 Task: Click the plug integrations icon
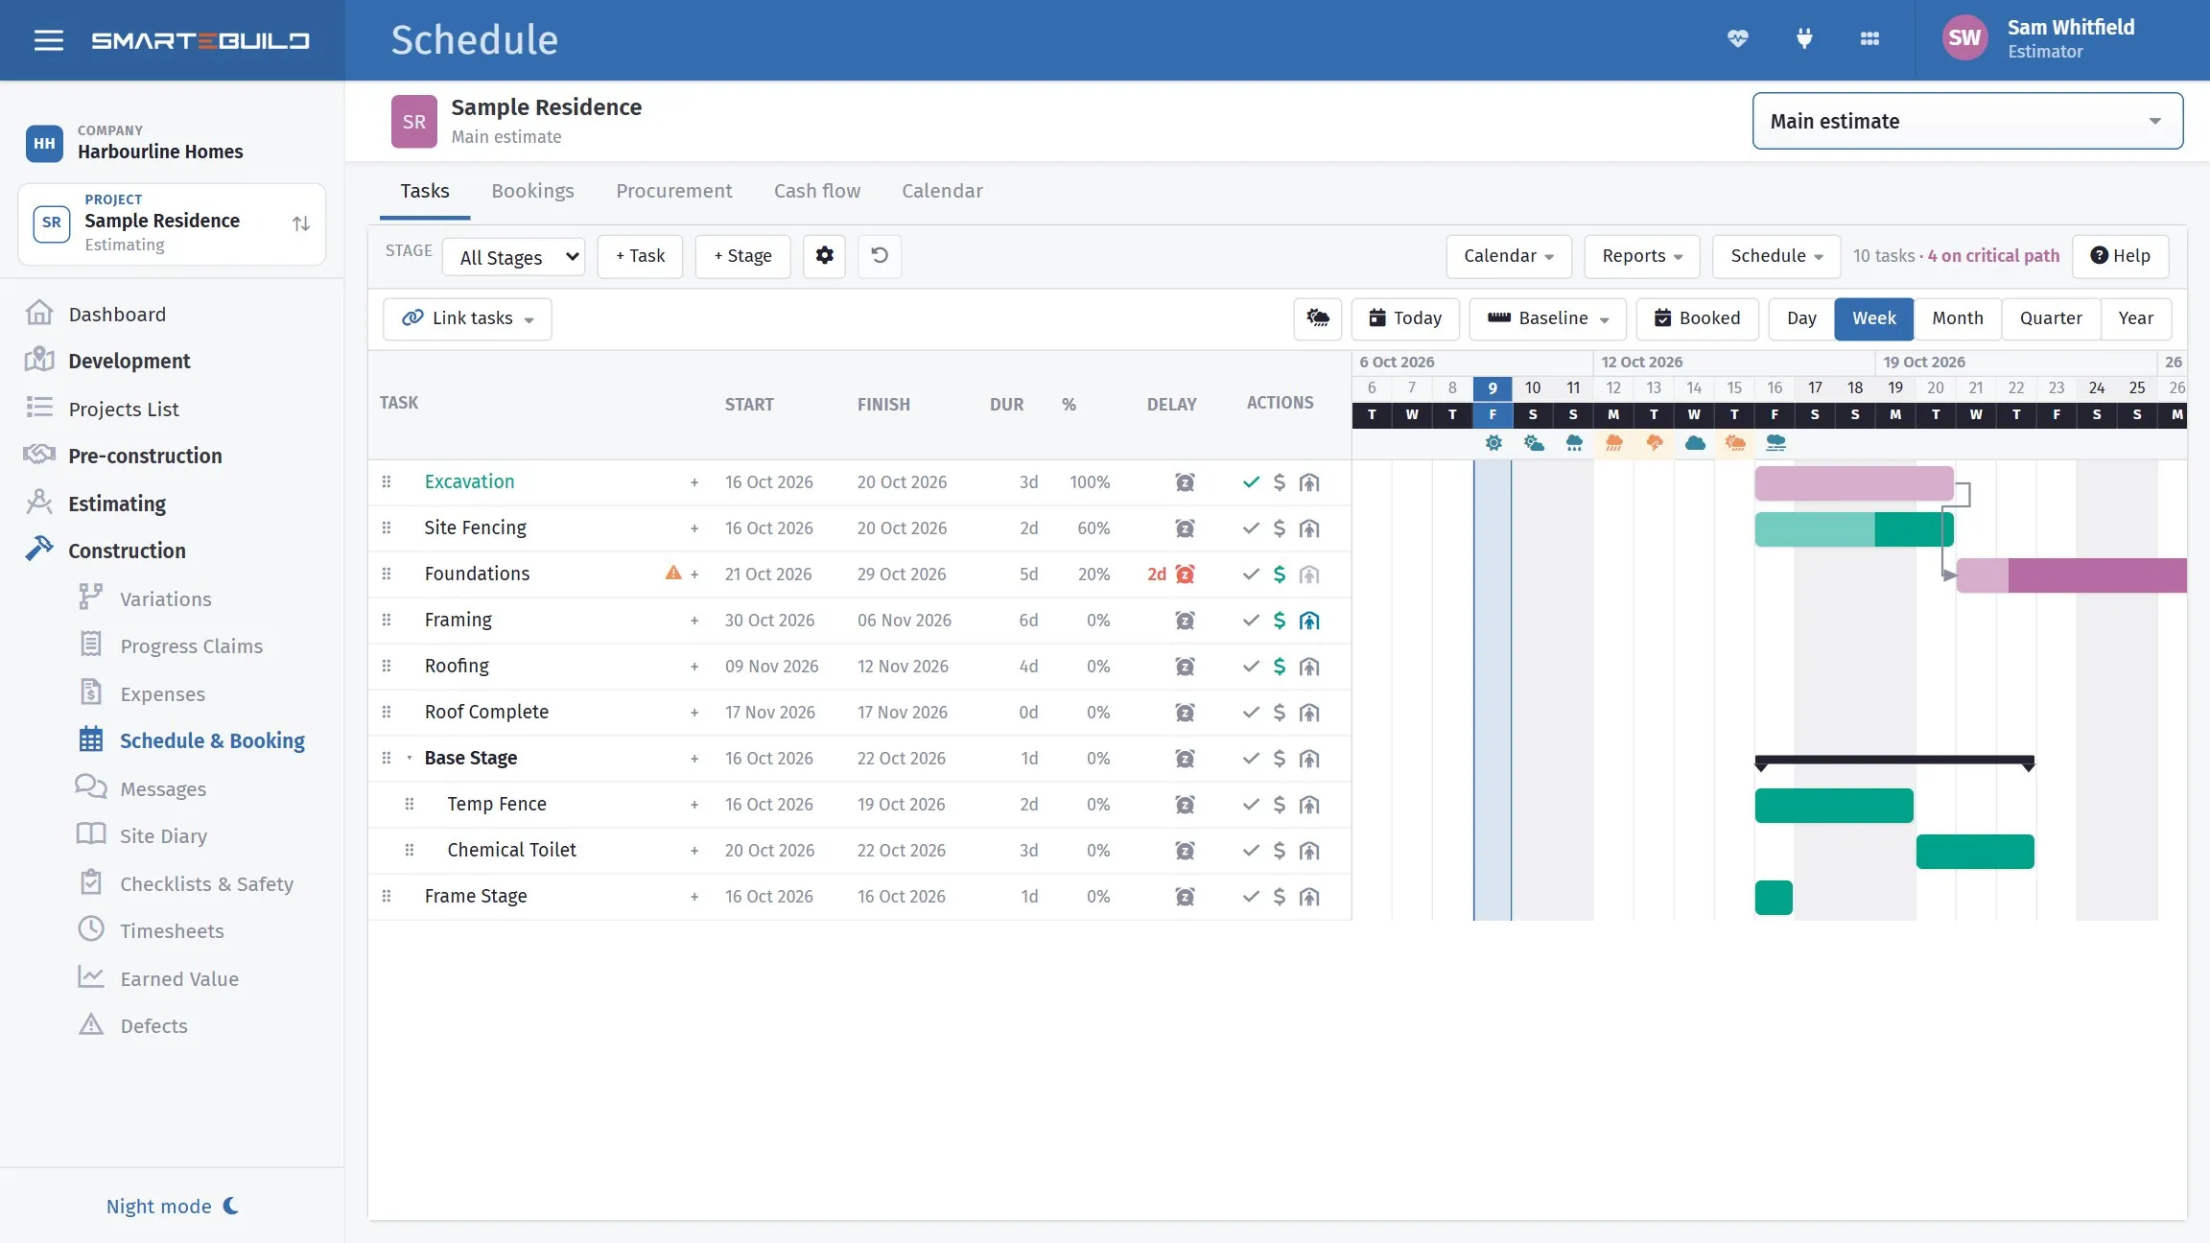[1804, 39]
